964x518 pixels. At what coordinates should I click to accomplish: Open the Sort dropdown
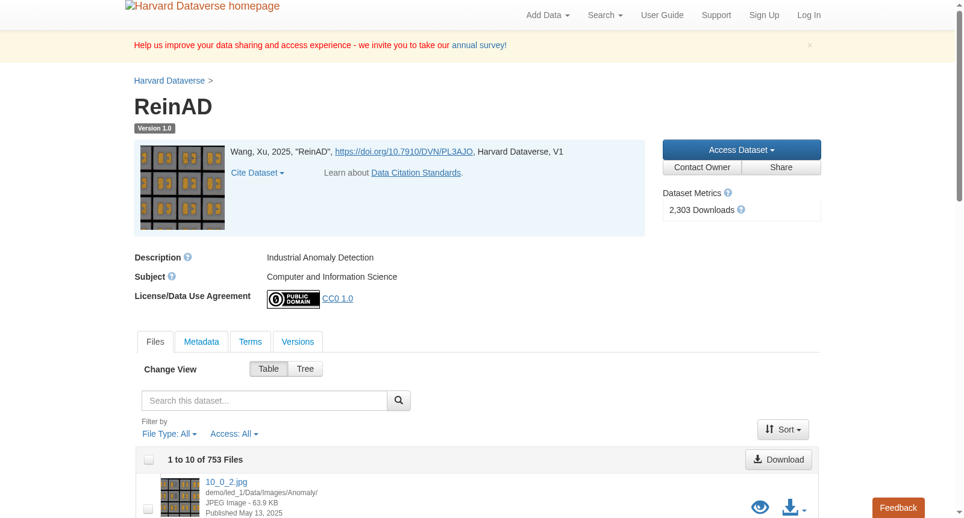pyautogui.click(x=783, y=430)
